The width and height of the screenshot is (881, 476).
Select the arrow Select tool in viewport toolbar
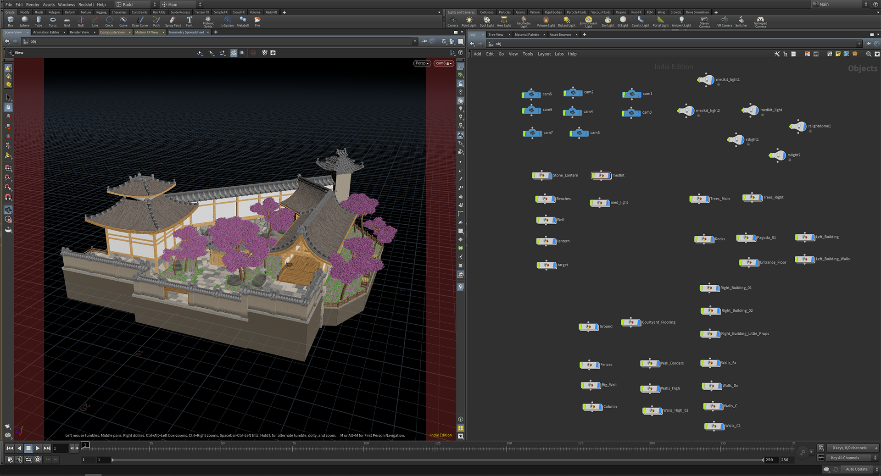pyautogui.click(x=8, y=97)
